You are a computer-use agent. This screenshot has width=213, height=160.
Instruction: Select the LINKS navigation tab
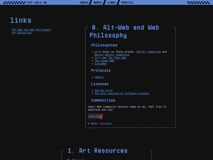tap(112, 2)
